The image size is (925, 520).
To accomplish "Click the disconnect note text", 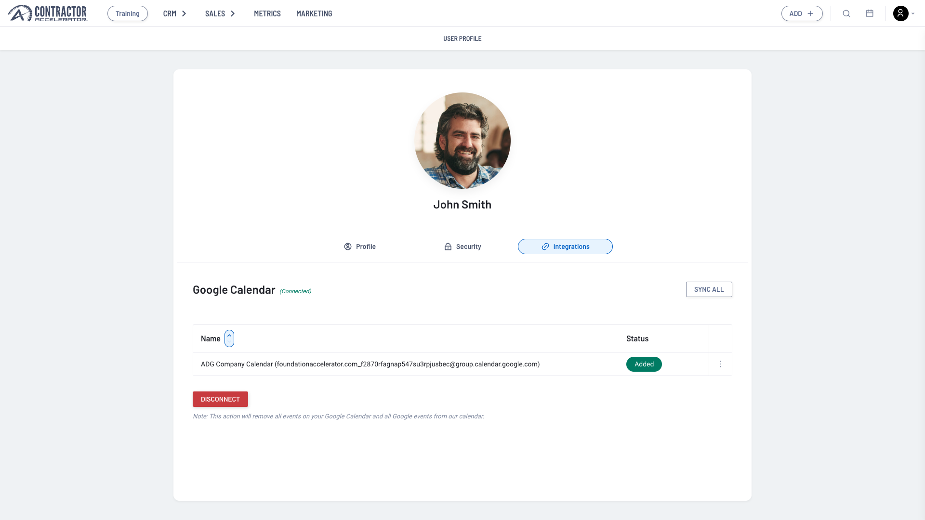I will point(338,416).
